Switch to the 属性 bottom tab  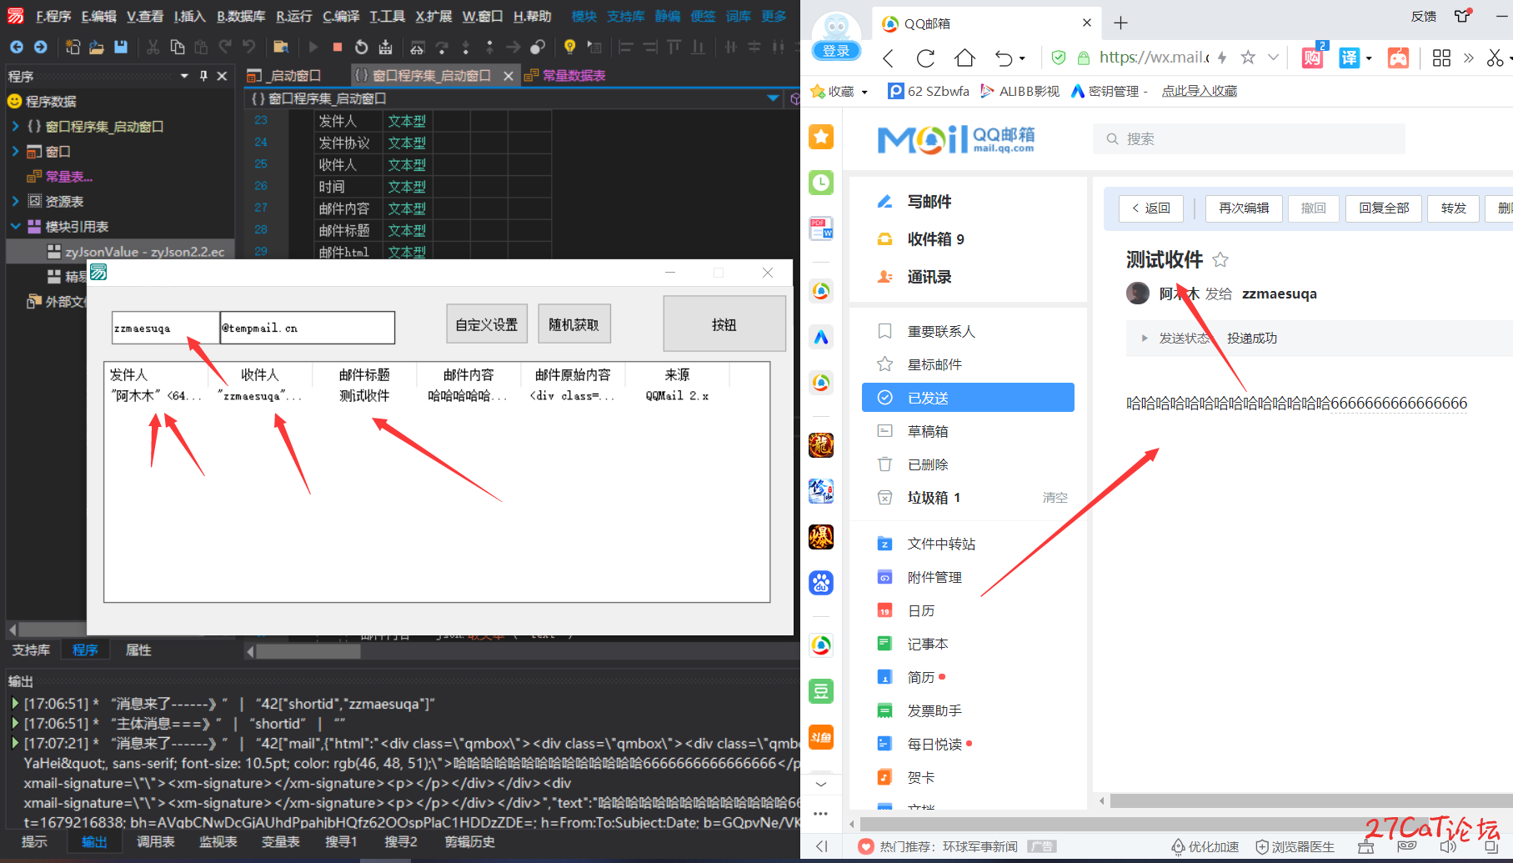pyautogui.click(x=138, y=650)
